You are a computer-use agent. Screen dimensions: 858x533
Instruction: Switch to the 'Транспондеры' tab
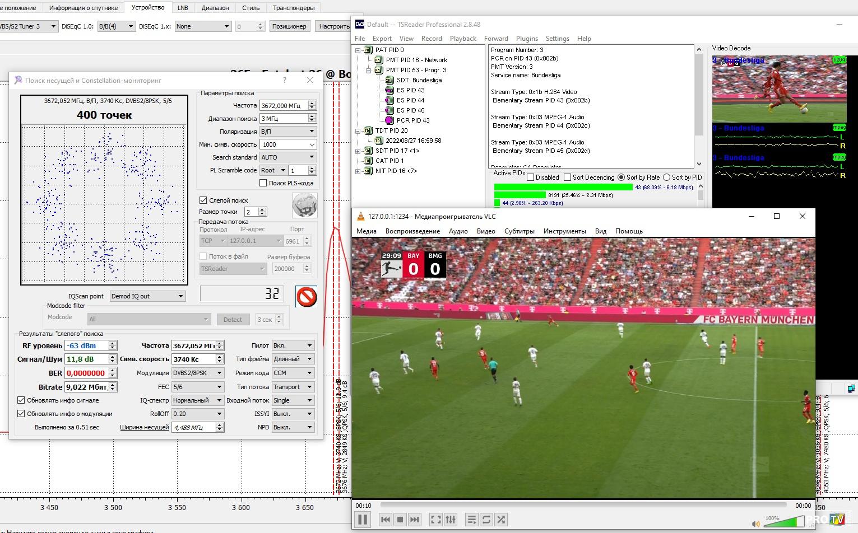(294, 8)
